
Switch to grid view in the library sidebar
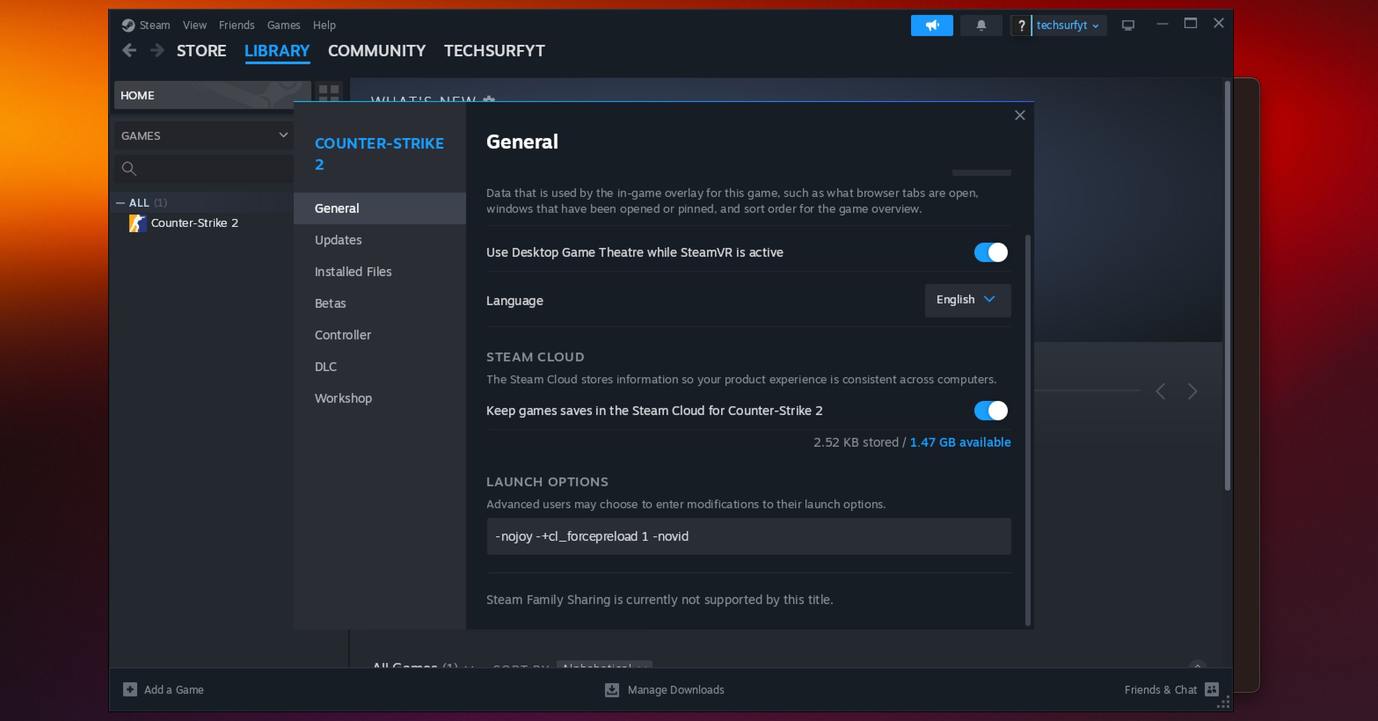pos(328,92)
